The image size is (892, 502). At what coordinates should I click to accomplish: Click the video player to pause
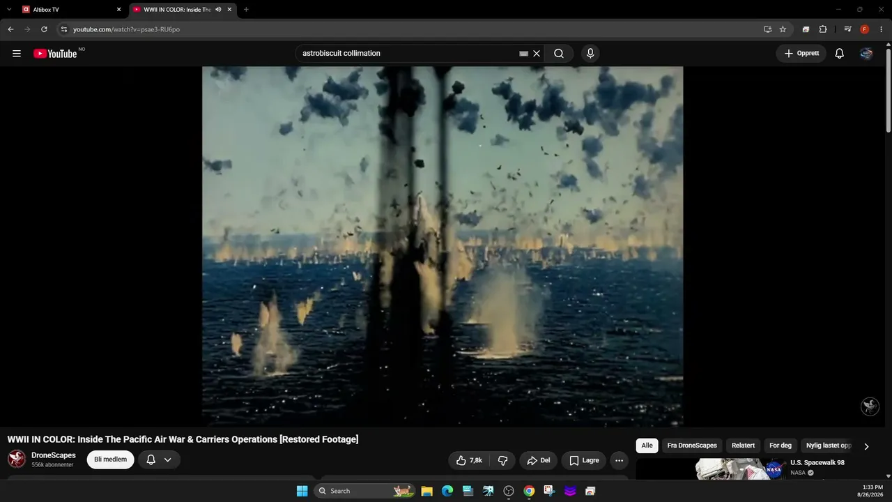click(x=443, y=246)
